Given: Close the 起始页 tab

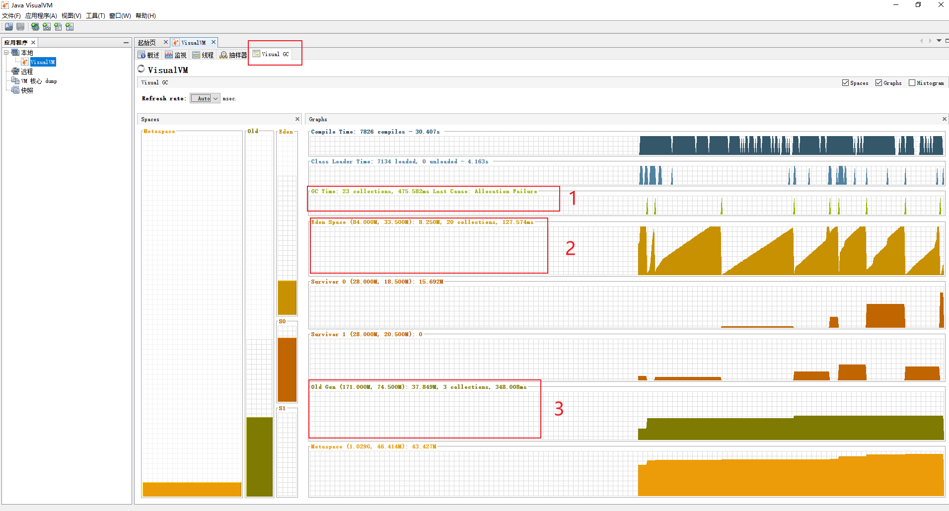Looking at the screenshot, I should [166, 42].
